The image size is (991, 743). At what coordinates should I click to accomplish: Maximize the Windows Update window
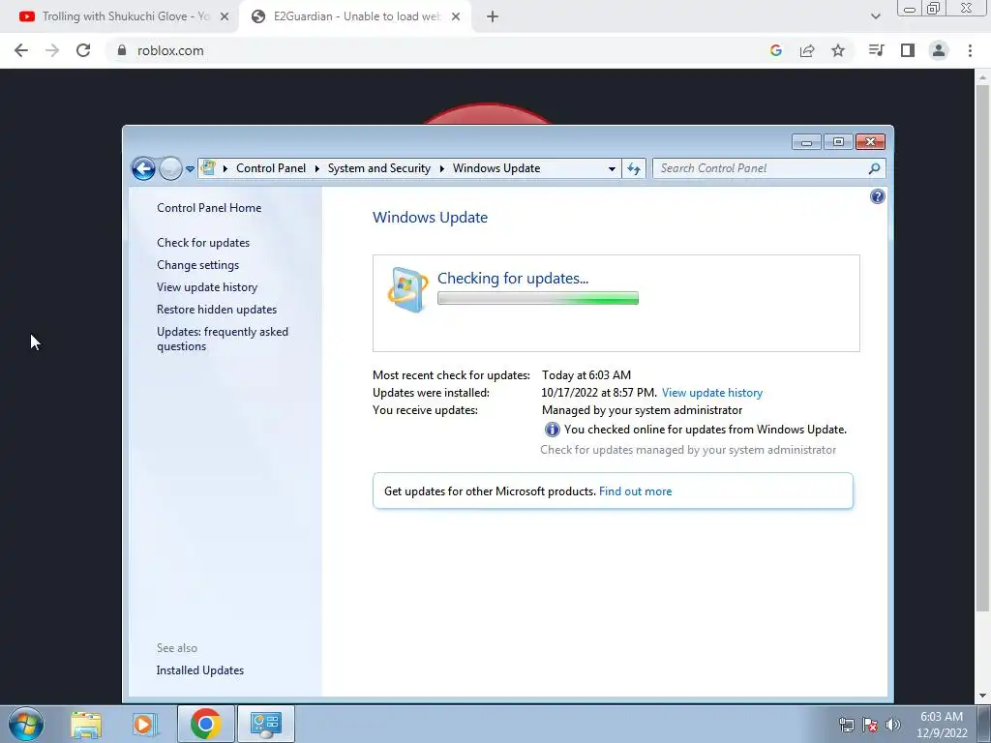point(838,142)
